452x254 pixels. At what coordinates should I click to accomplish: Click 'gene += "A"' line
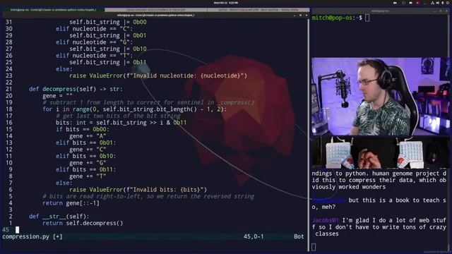point(88,136)
